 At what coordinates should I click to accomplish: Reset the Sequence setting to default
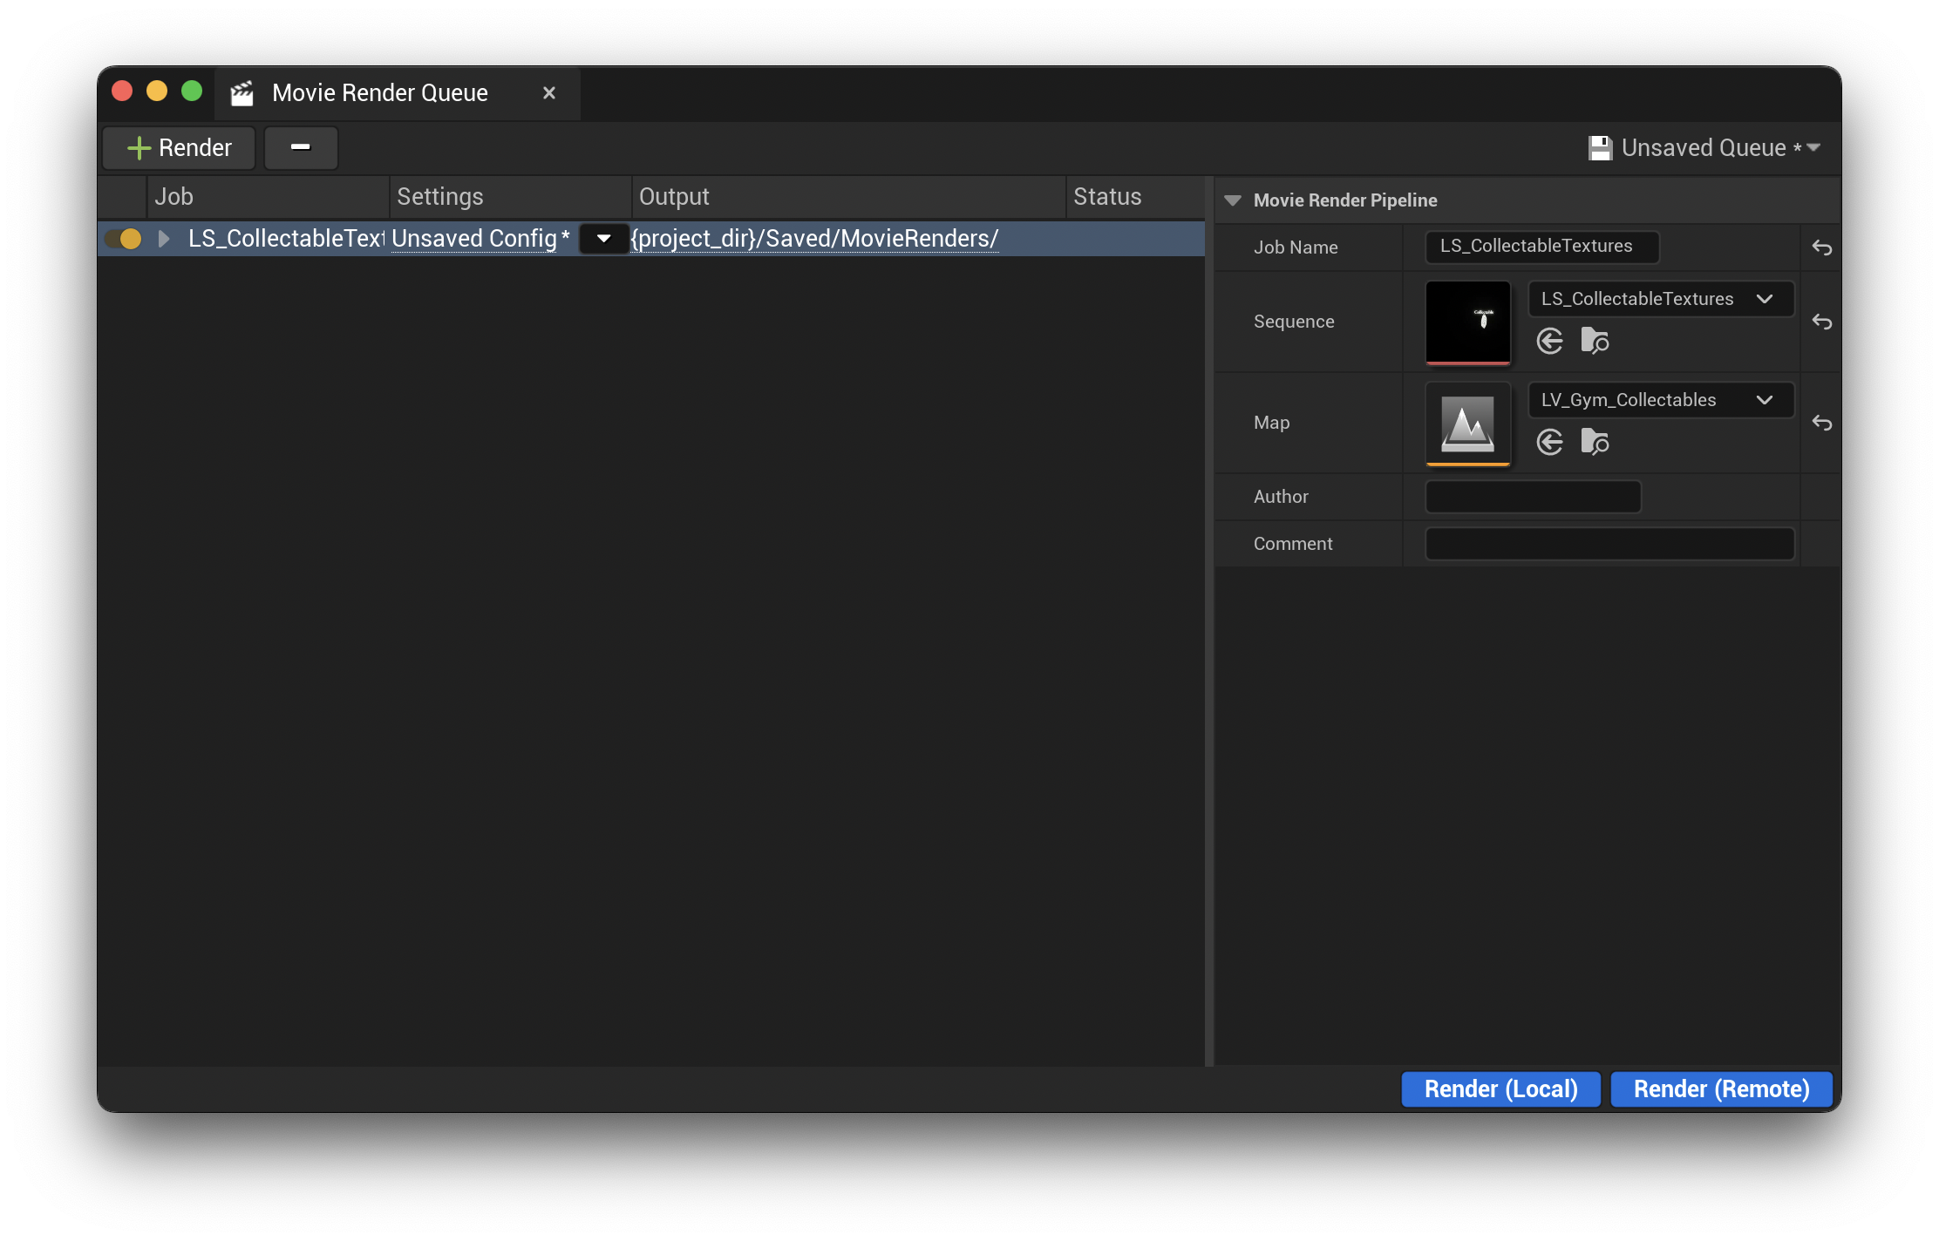pos(1822,322)
